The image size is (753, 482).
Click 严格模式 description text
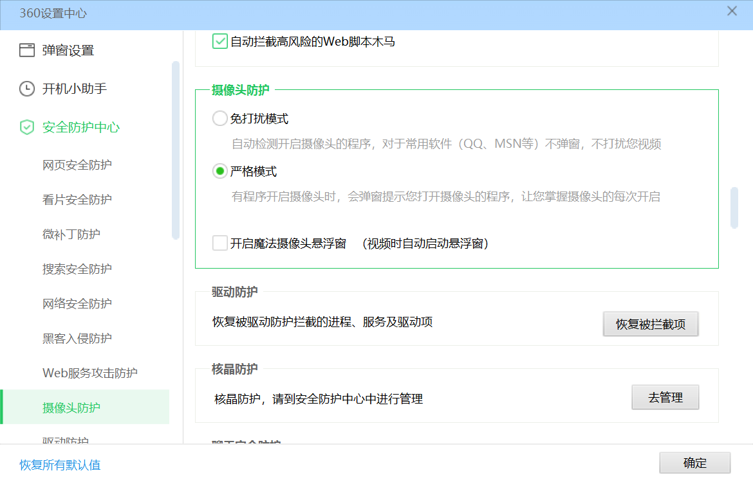point(445,197)
